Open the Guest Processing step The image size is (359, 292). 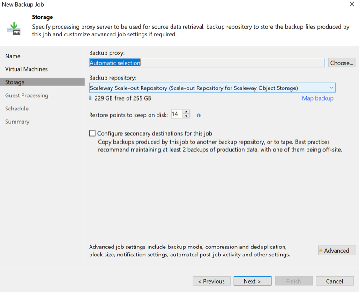[27, 95]
